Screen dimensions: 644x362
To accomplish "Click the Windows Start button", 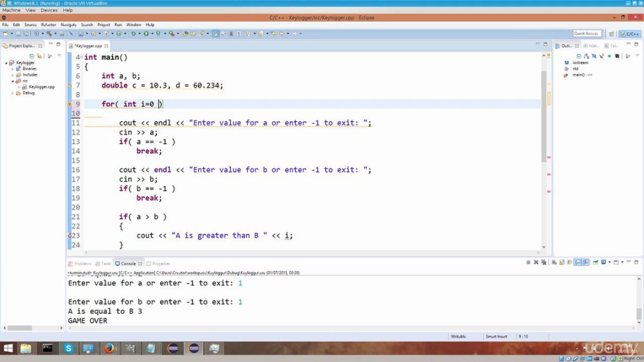I will (8, 348).
